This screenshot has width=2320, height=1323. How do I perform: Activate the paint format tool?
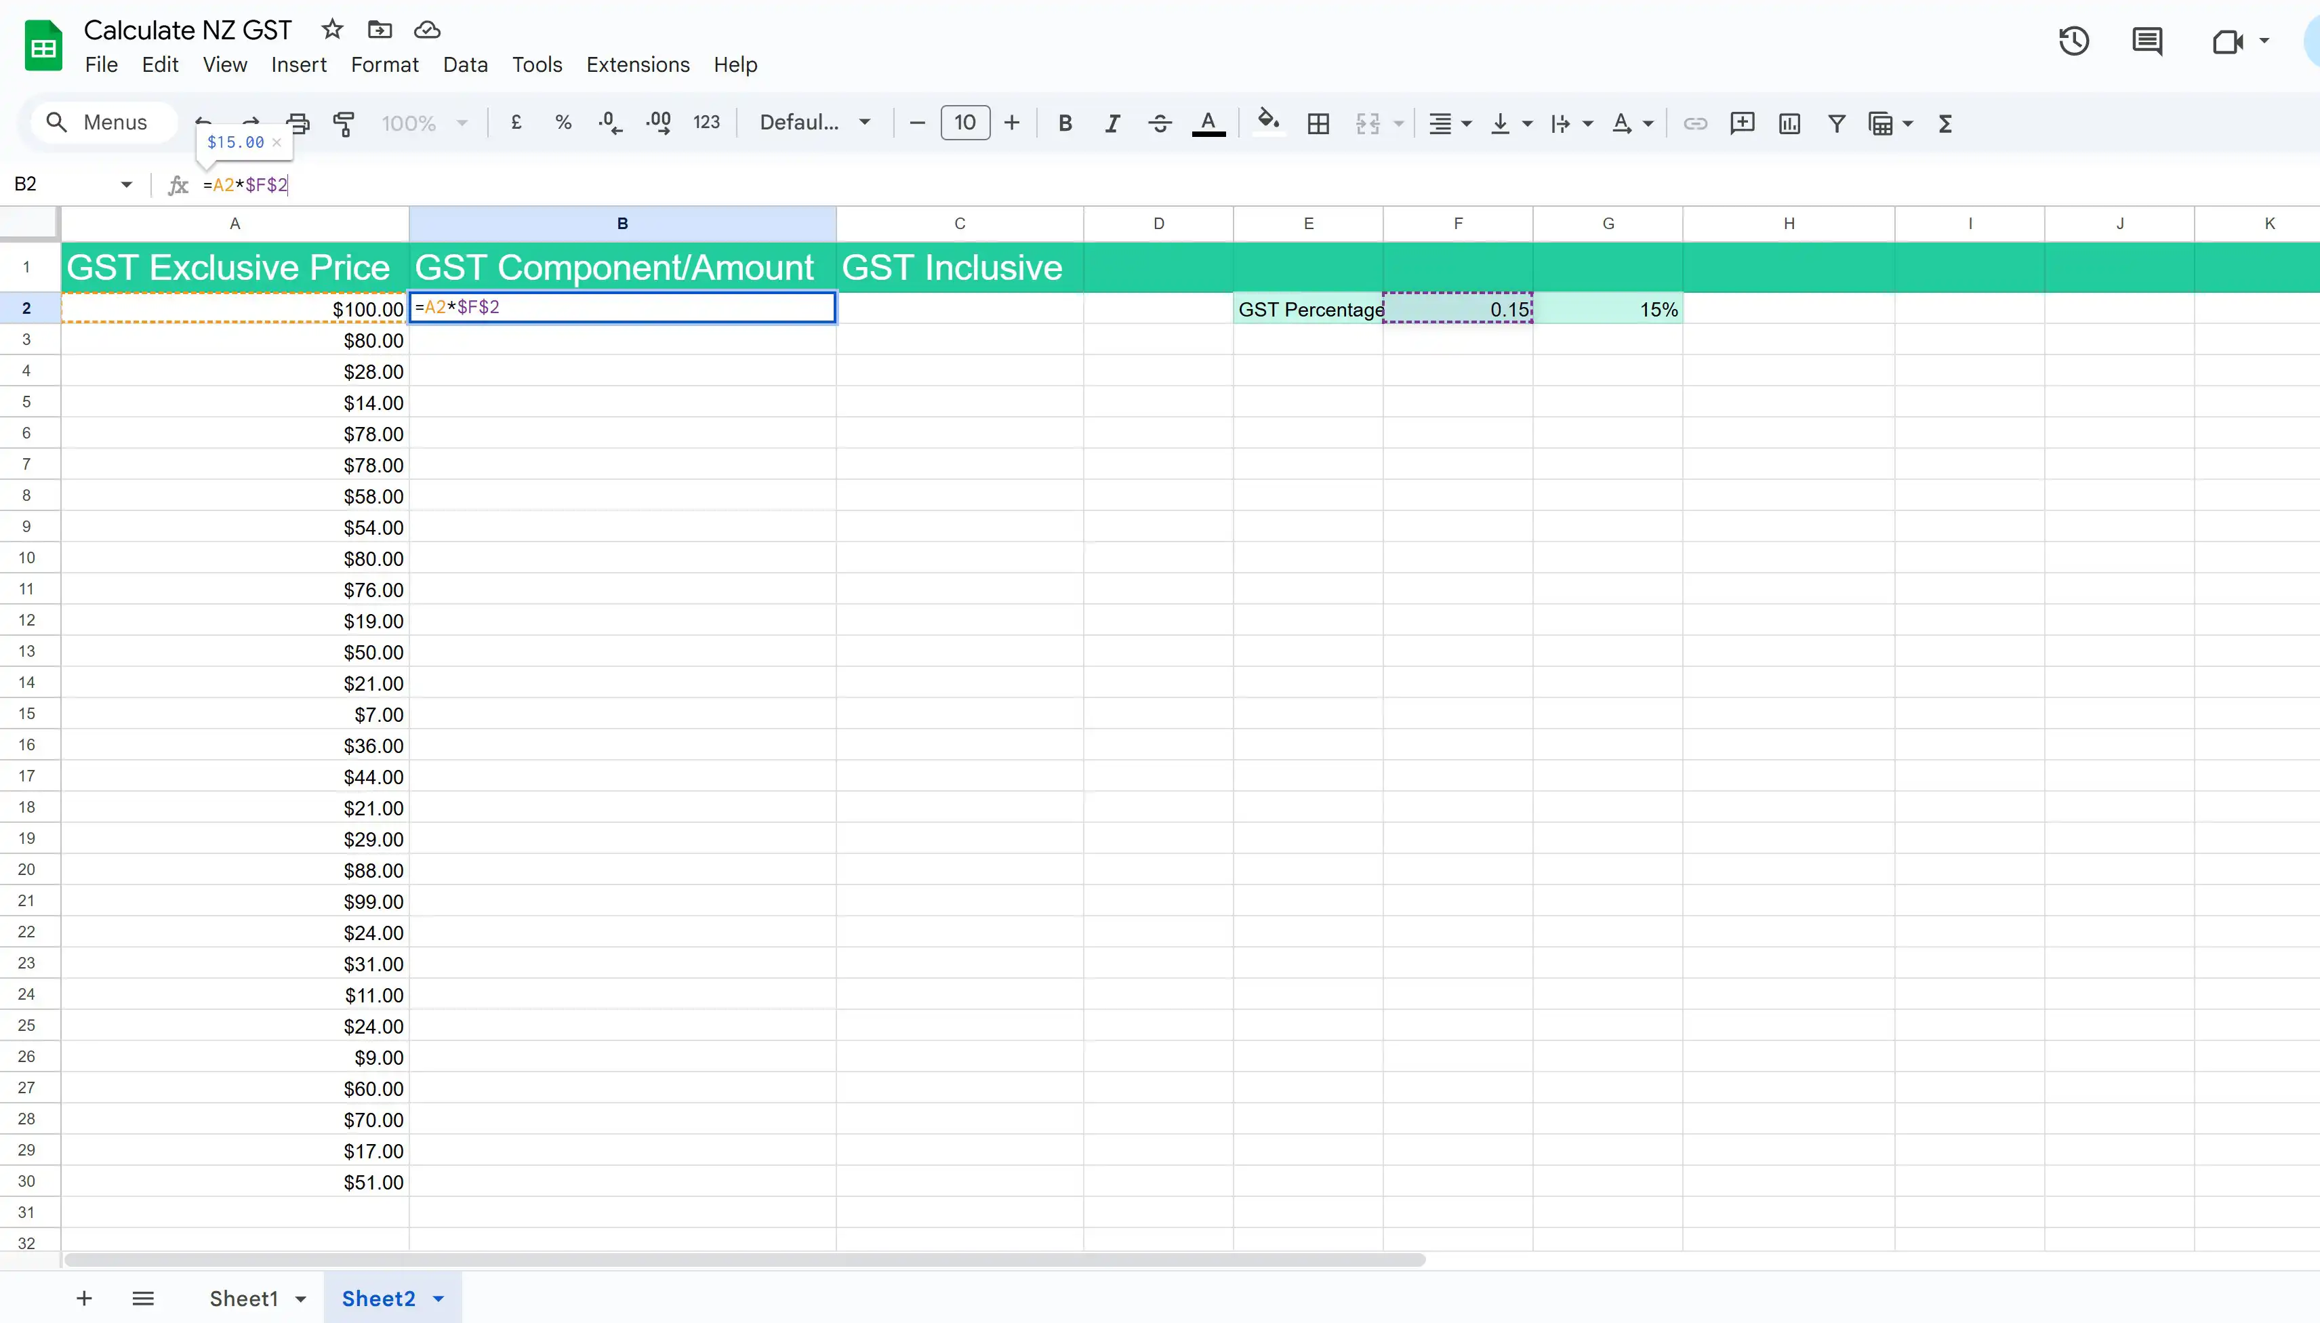344,123
